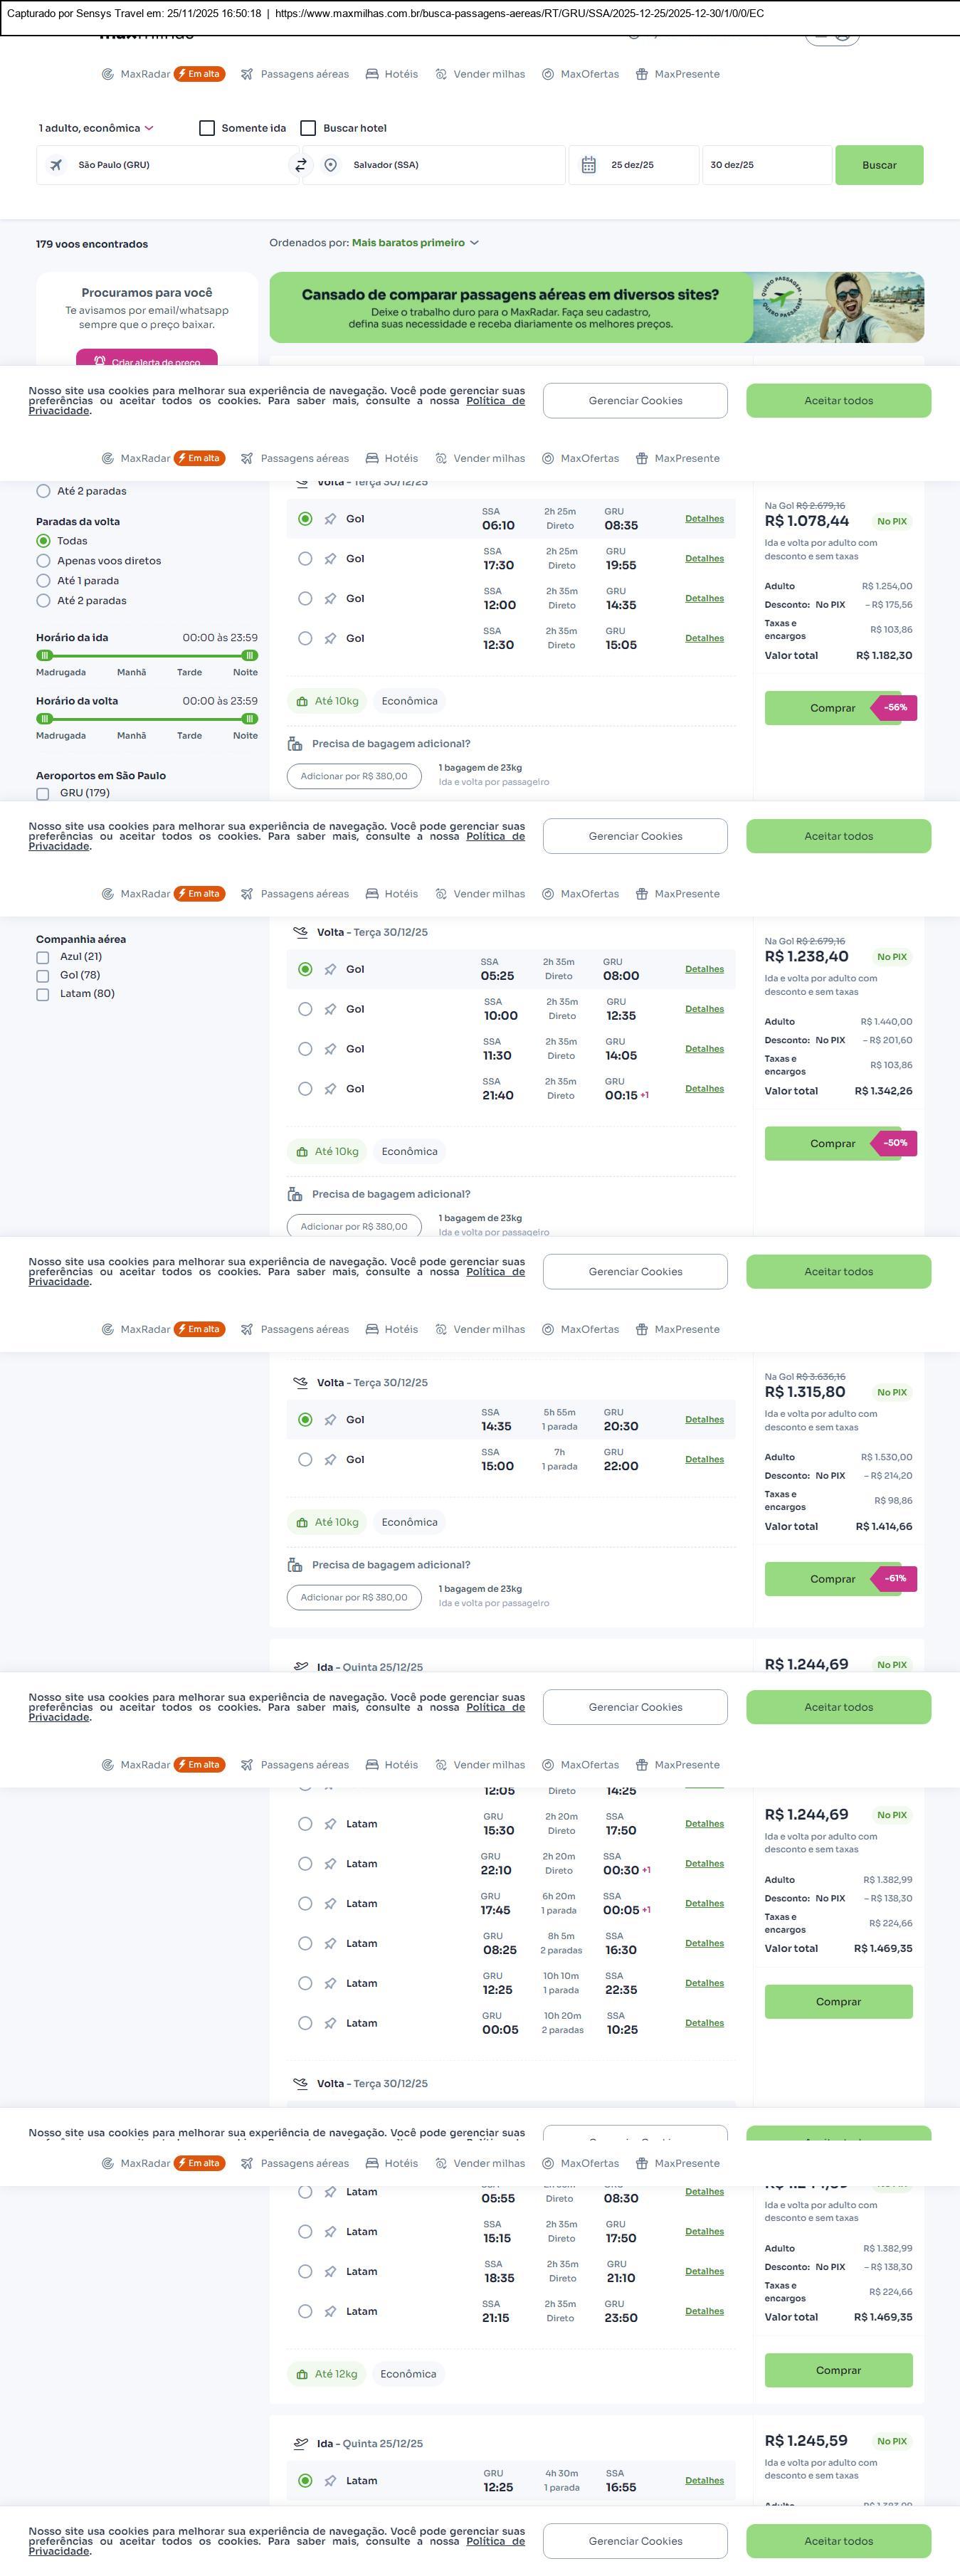Open the 1 adulto, econômica passenger dropdown
The image size is (960, 2576).
pos(96,128)
